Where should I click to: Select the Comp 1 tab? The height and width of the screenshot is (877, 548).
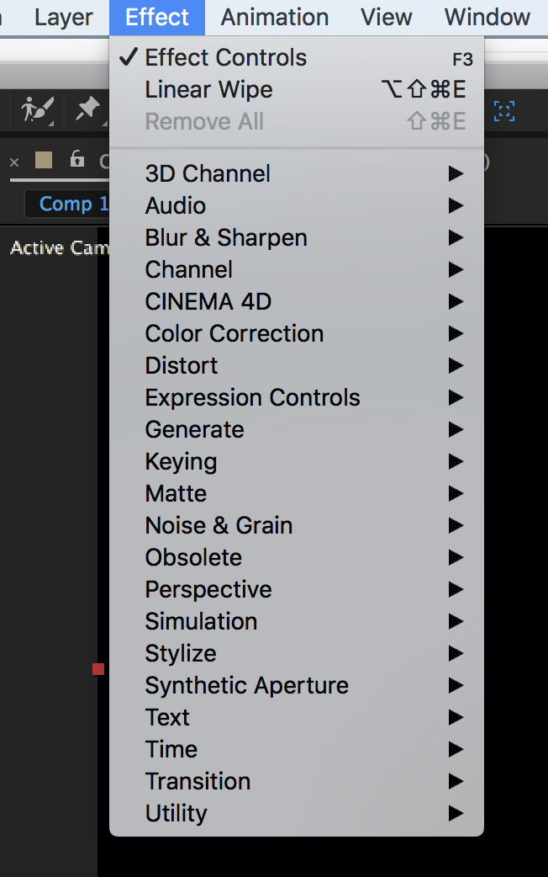pos(71,204)
